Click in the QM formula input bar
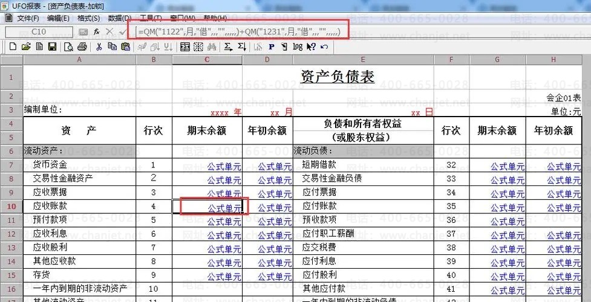This screenshot has height=302, width=591. 239,32
